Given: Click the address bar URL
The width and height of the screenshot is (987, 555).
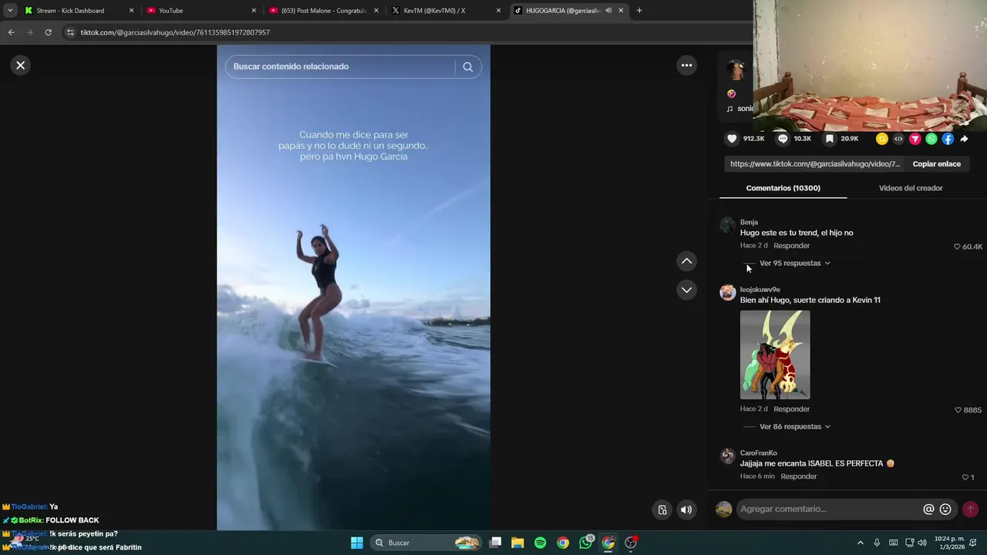Looking at the screenshot, I should (175, 32).
